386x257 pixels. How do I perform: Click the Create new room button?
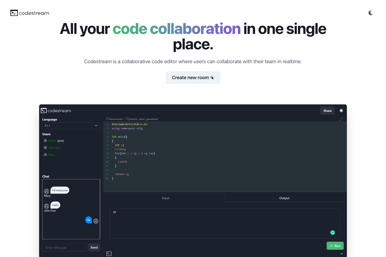(x=193, y=77)
